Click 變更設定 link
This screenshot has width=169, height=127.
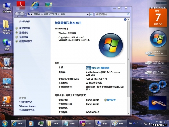pos(111,100)
